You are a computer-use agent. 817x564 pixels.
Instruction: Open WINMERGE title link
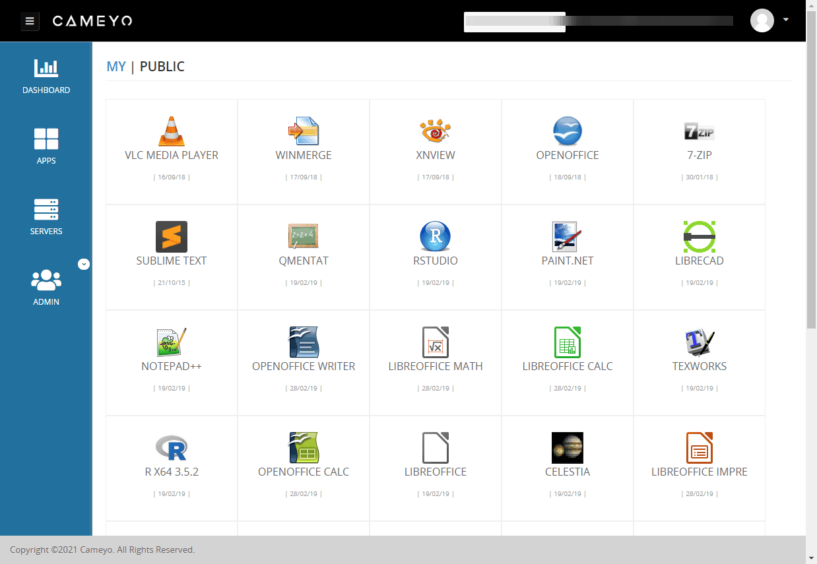tap(304, 156)
